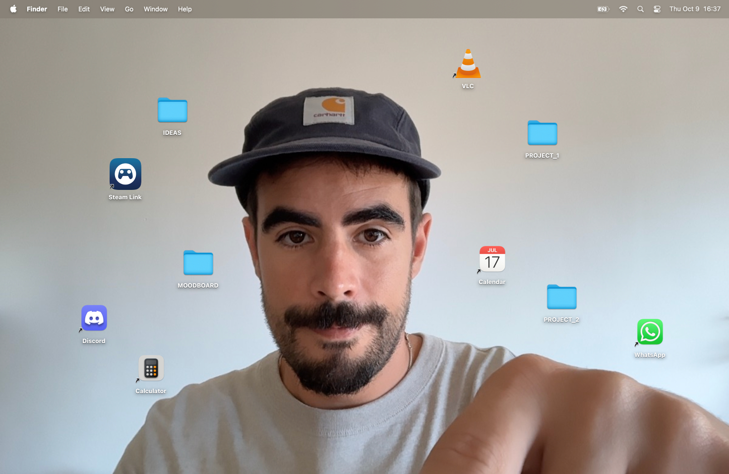Open the Window menu
The width and height of the screenshot is (729, 474).
point(156,9)
